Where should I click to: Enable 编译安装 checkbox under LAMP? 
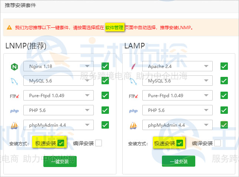218,143
